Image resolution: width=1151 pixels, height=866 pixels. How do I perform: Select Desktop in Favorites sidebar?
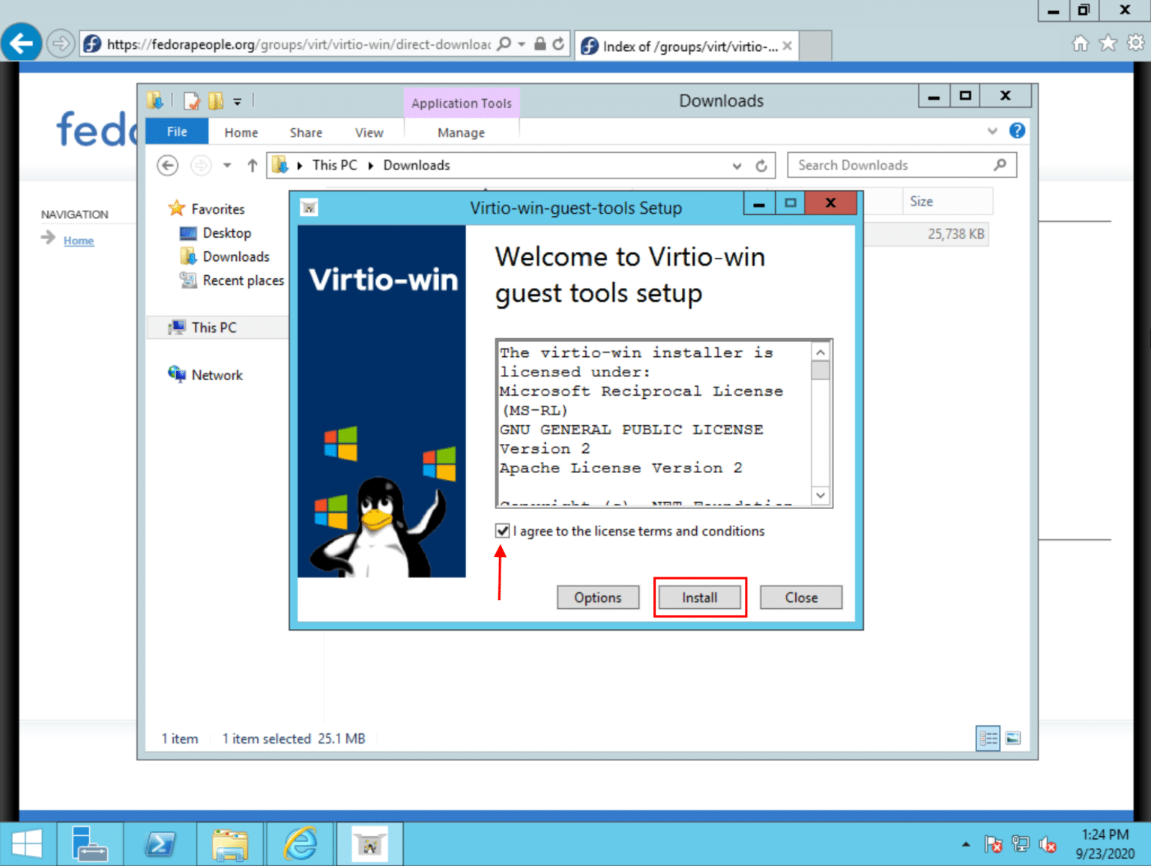point(226,233)
